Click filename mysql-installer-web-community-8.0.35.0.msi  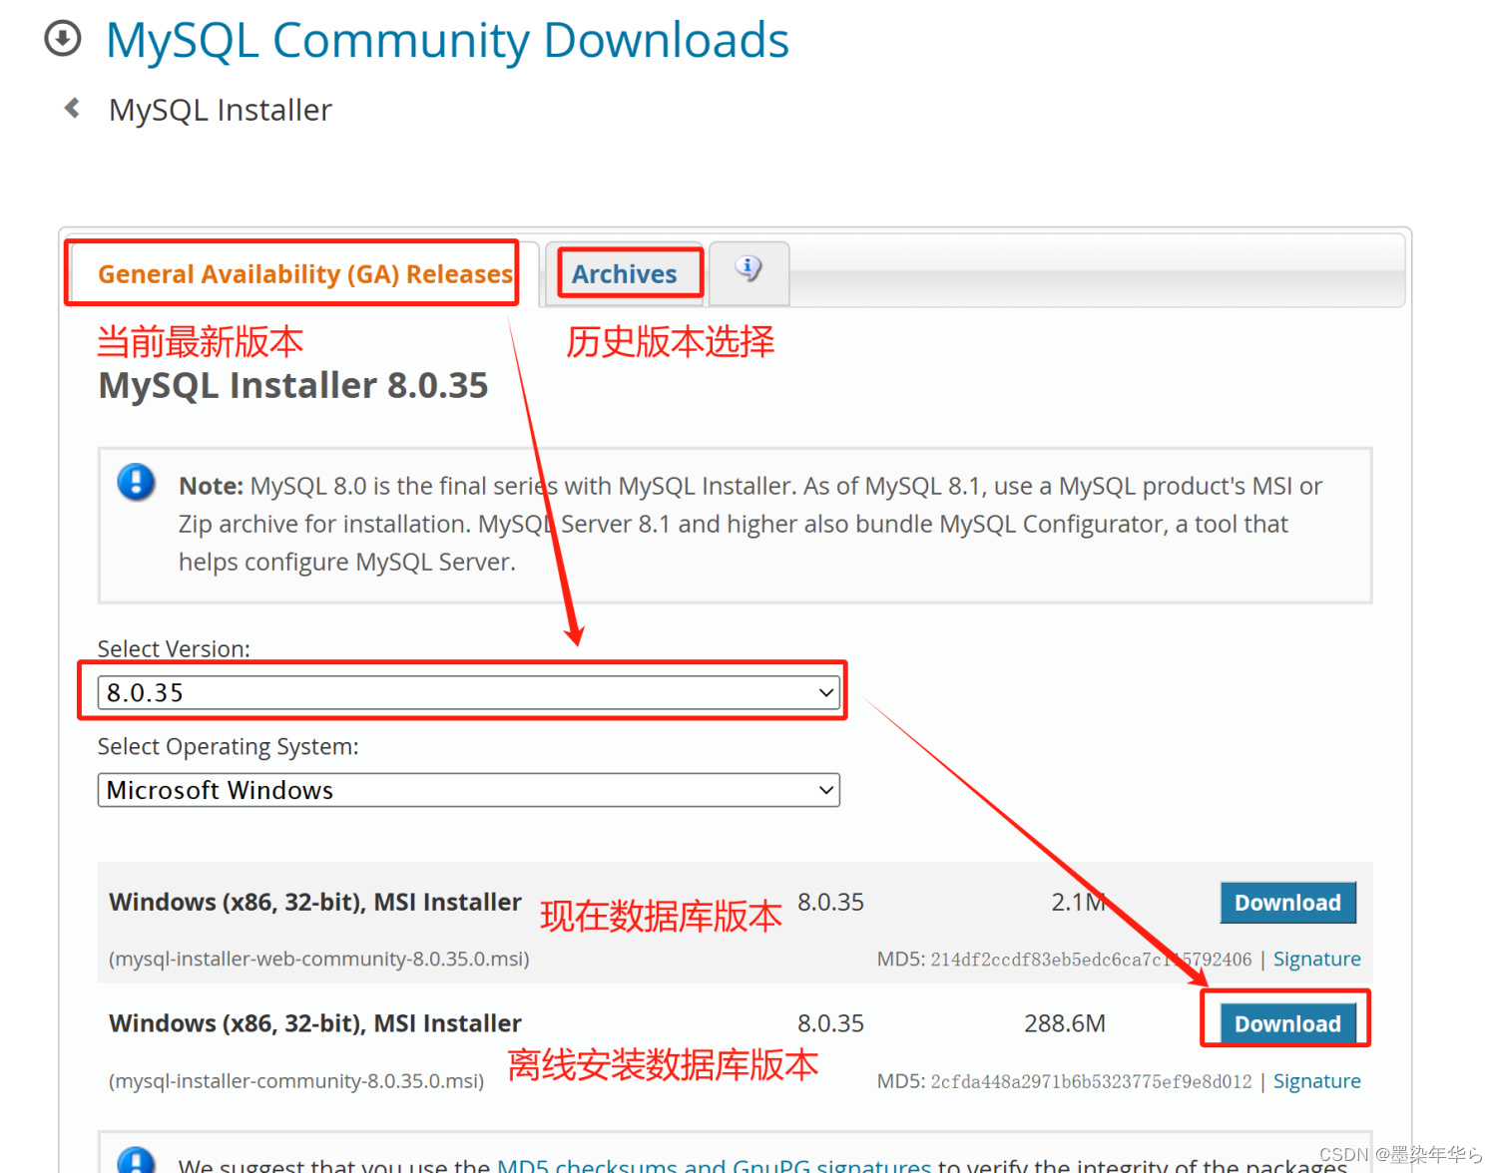[x=319, y=960]
